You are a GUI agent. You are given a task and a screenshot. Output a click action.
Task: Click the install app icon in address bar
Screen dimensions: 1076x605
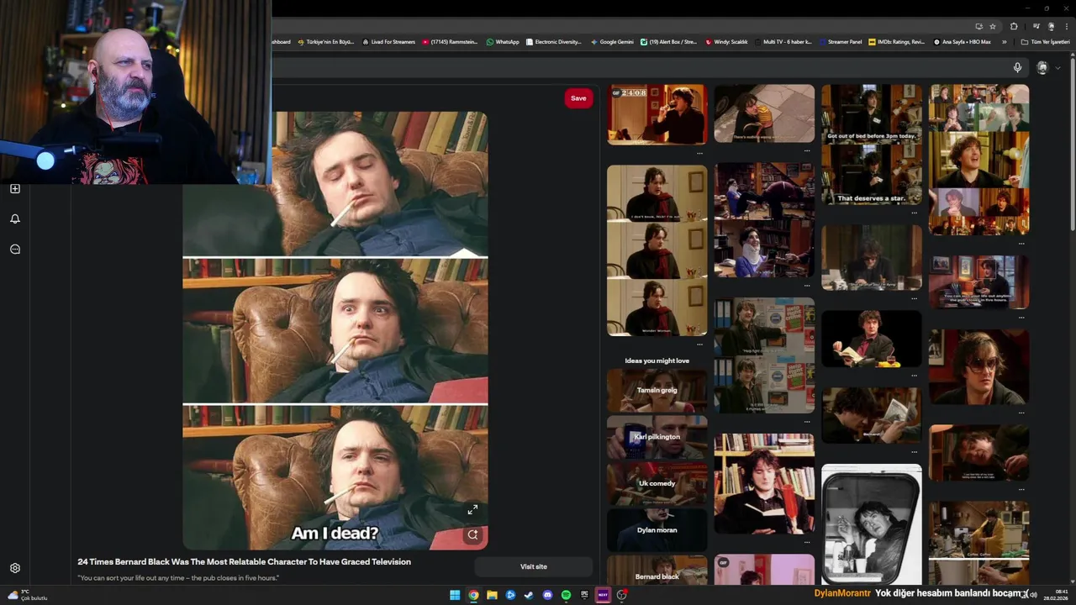click(x=978, y=26)
